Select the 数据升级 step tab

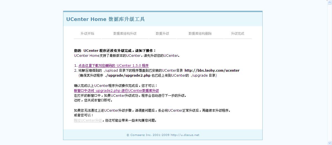pyautogui.click(x=163, y=34)
